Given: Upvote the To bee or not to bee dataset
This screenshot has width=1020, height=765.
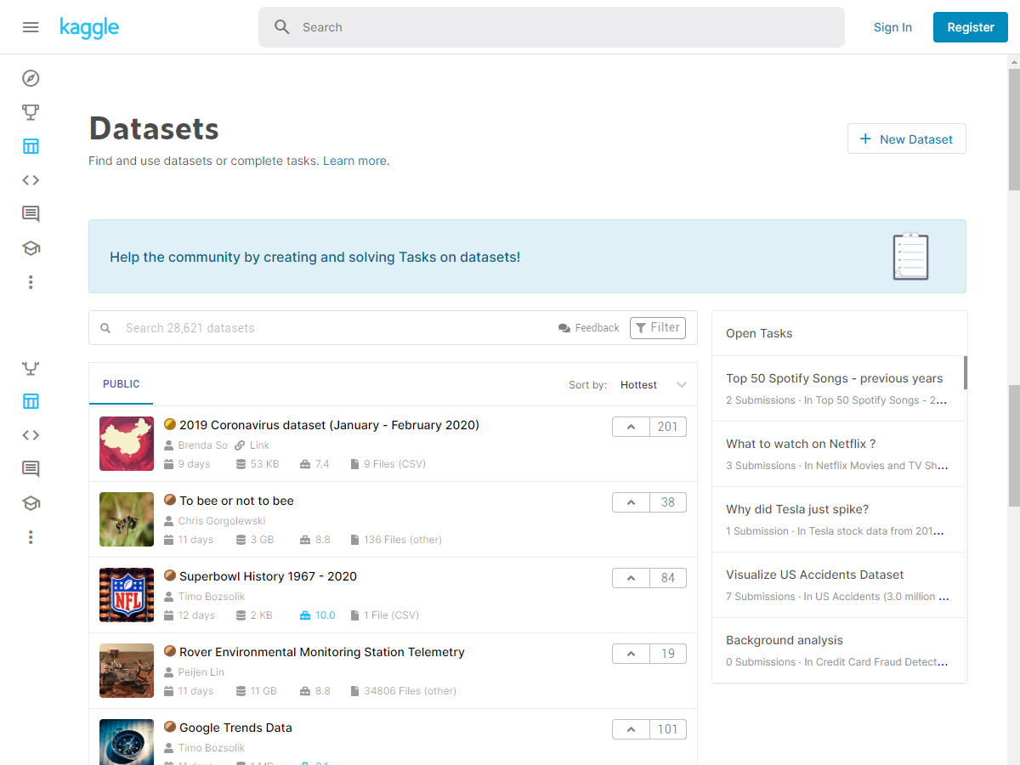Looking at the screenshot, I should 631,502.
